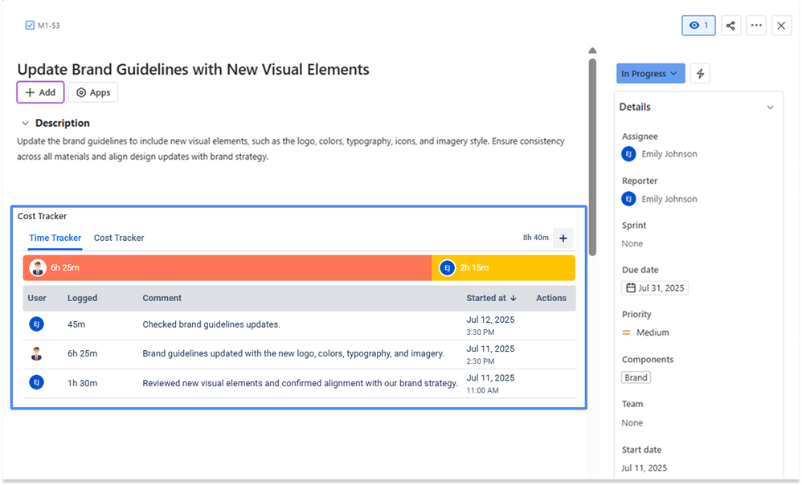802x485 pixels.
Task: Click the 45m logged value
Action: (x=76, y=324)
